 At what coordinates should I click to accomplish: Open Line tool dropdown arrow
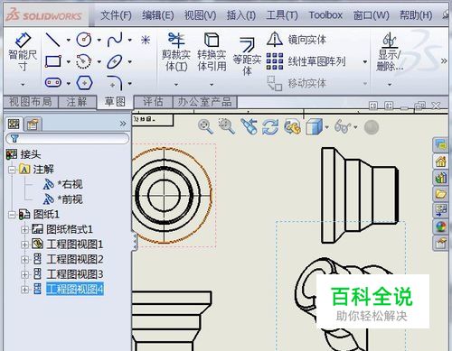[x=69, y=40]
